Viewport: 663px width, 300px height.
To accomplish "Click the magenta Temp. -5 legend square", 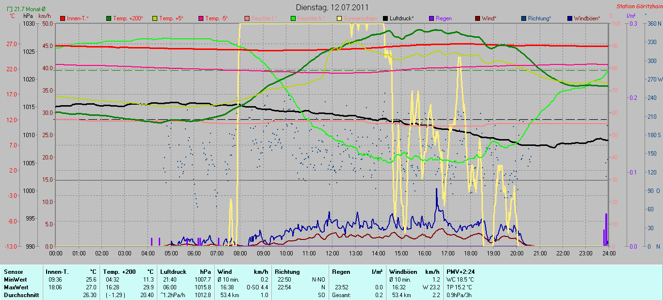I will (x=200, y=18).
